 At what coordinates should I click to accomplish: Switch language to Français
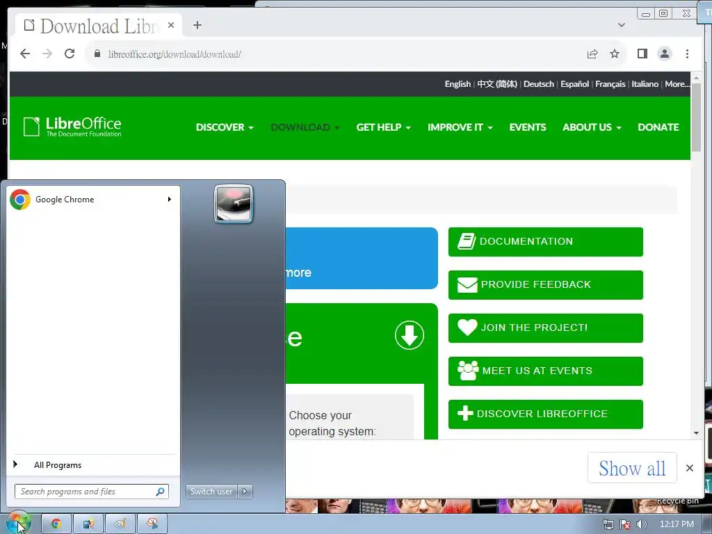[x=610, y=84]
